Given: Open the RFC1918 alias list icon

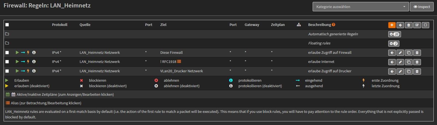Looking at the screenshot, I should (179, 62).
